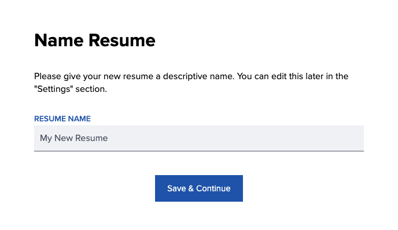Select the gray resume name text box
Image resolution: width=398 pixels, height=230 pixels.
coord(199,138)
